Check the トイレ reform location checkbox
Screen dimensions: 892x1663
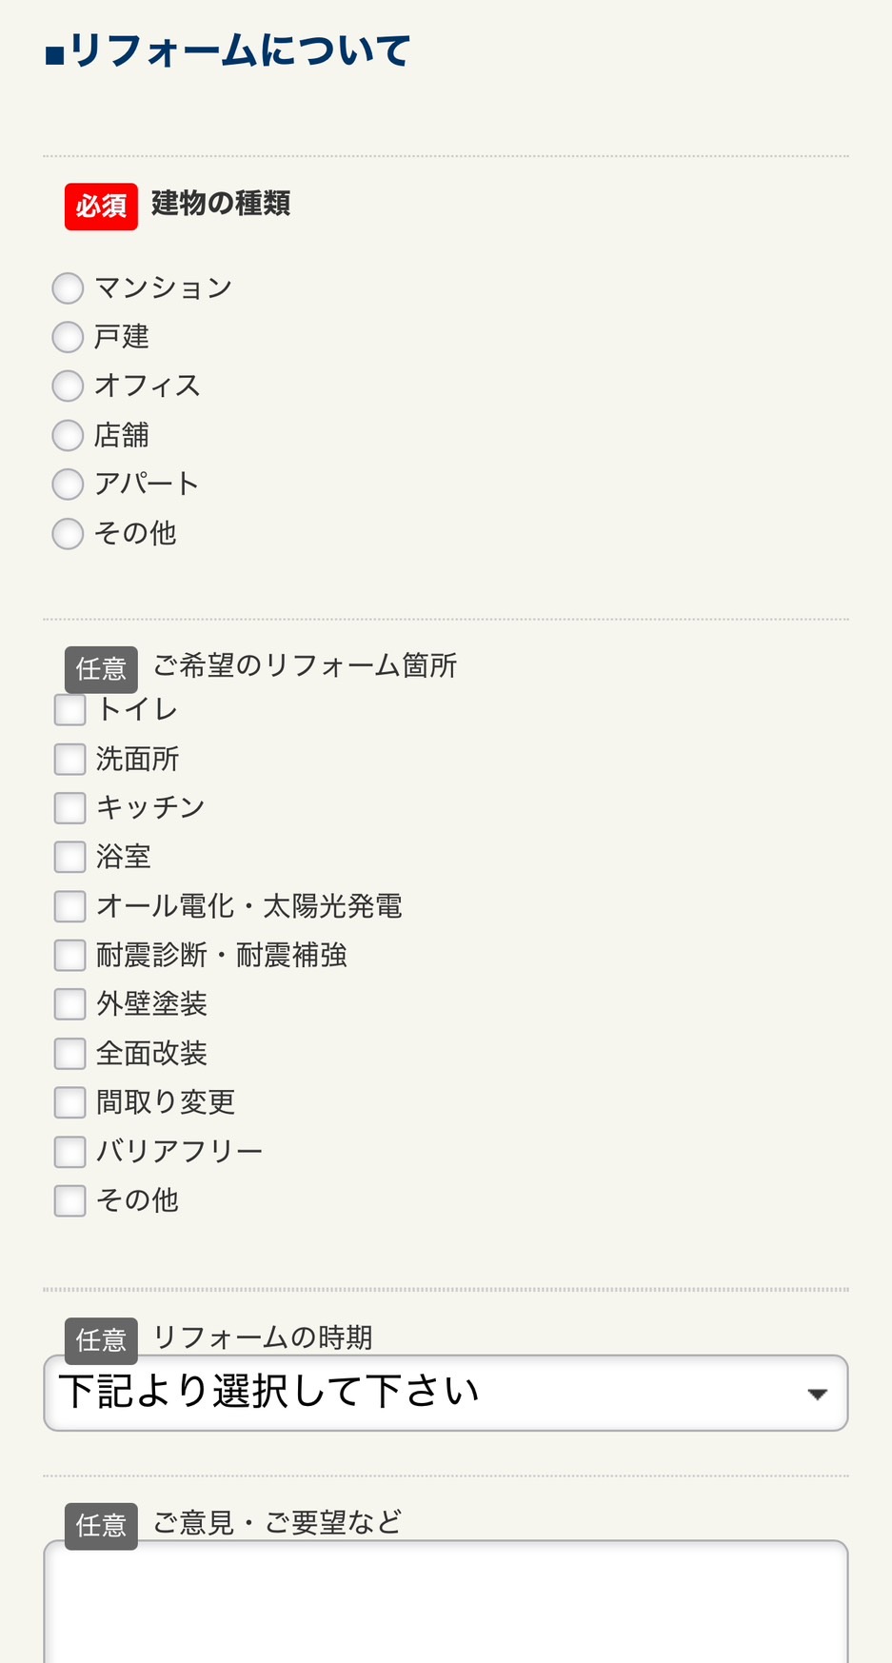pyautogui.click(x=69, y=709)
